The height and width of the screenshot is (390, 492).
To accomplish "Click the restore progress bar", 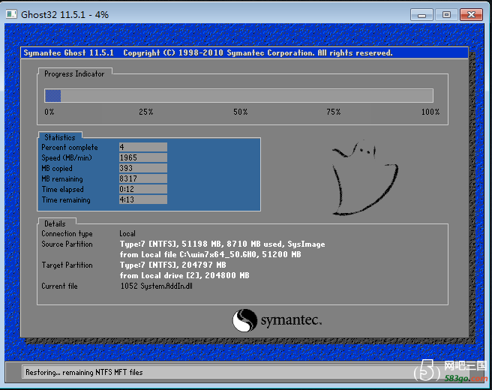I will 238,96.
